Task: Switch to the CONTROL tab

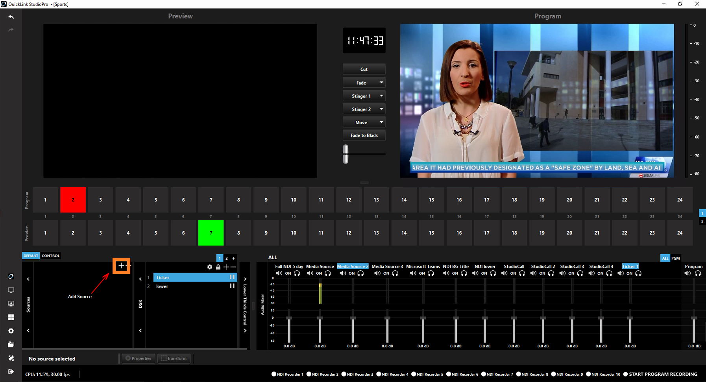Action: point(51,256)
